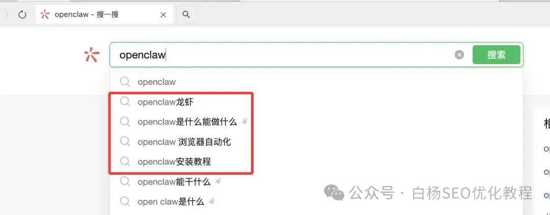The image size is (550, 215).
Task: Click sparkle icon next to openclaw能干什么
Action: [x=218, y=182]
